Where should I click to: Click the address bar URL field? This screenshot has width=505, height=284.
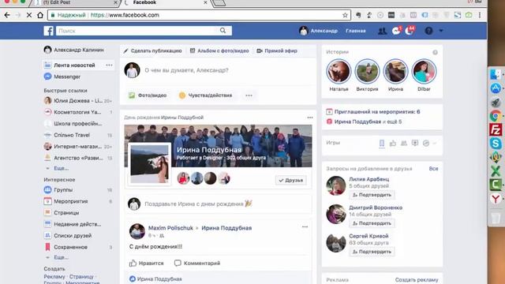pos(199,15)
